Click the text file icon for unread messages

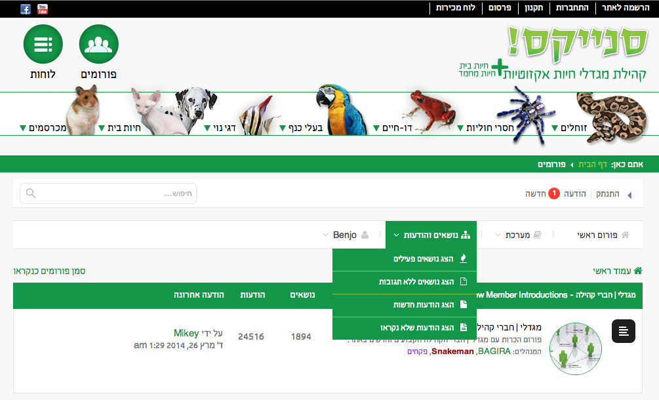[464, 327]
